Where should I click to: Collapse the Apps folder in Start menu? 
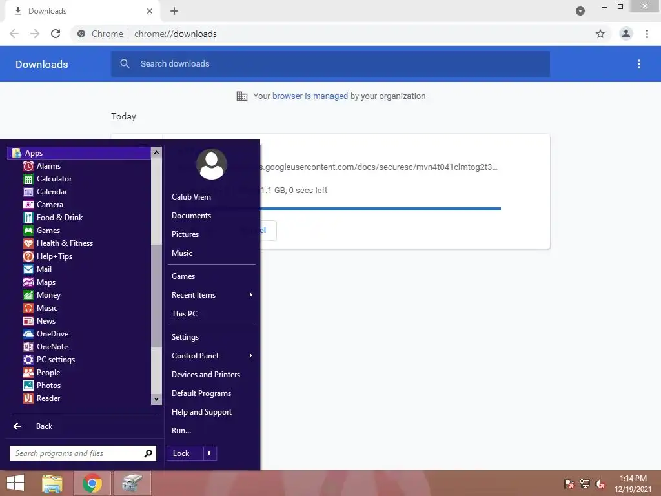(79, 153)
